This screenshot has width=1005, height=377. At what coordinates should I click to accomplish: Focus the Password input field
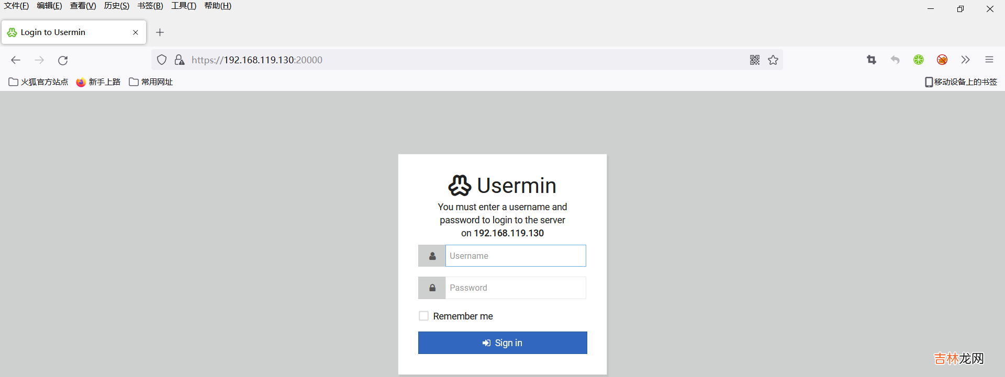516,288
